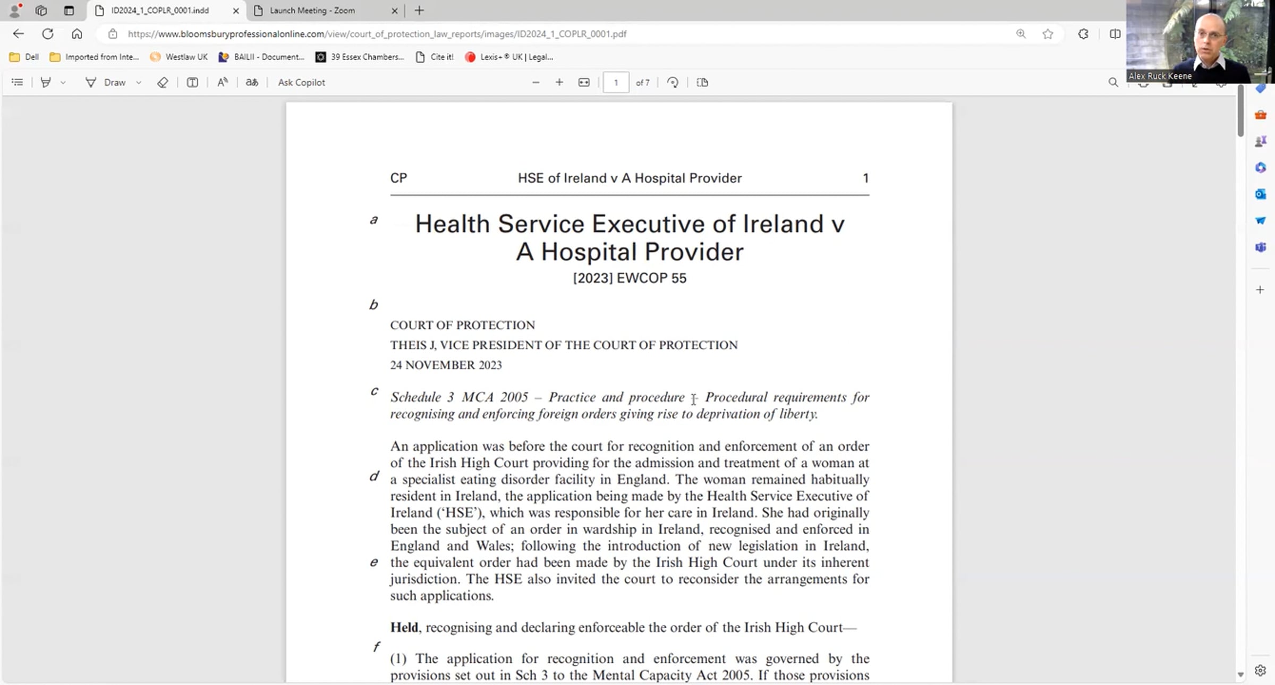Select the highlight tool icon
This screenshot has width=1275, height=685.
pyautogui.click(x=46, y=82)
